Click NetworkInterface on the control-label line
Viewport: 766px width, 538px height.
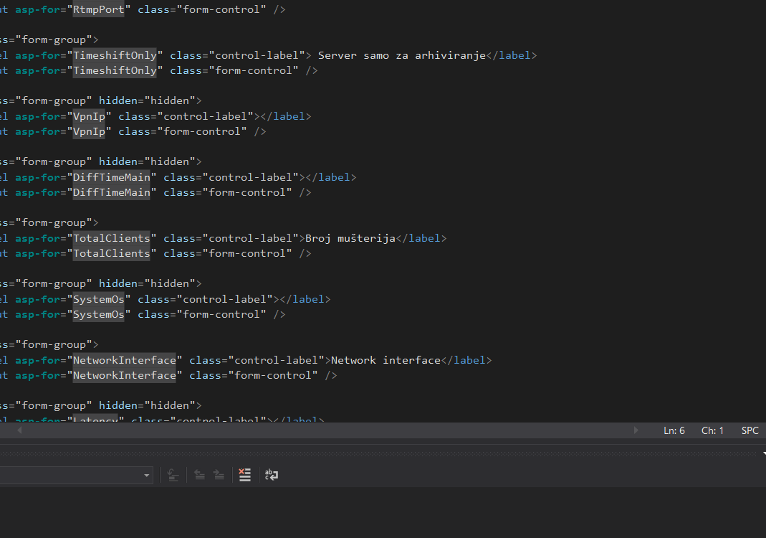(125, 360)
